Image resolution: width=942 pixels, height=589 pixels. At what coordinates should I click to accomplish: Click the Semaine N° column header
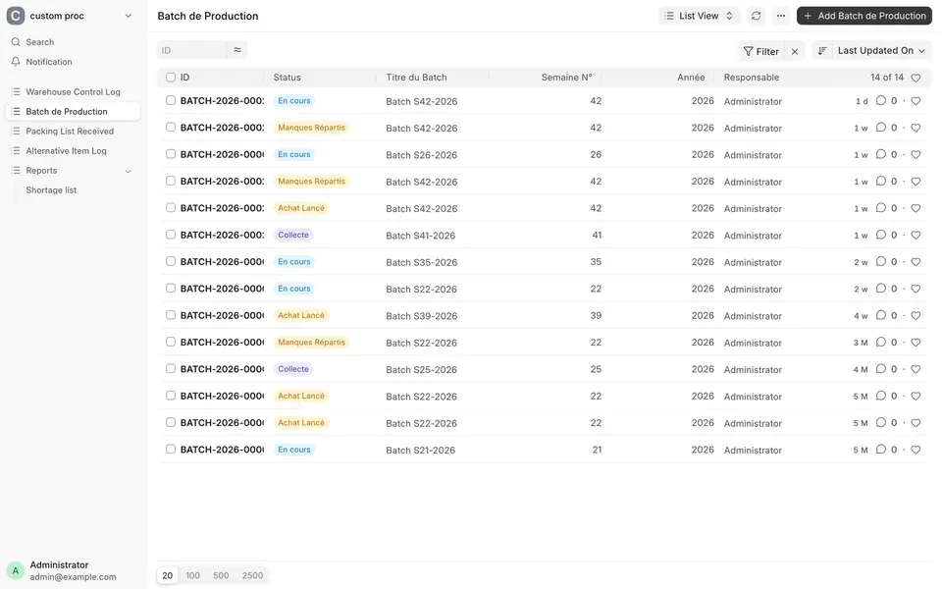[x=566, y=77]
